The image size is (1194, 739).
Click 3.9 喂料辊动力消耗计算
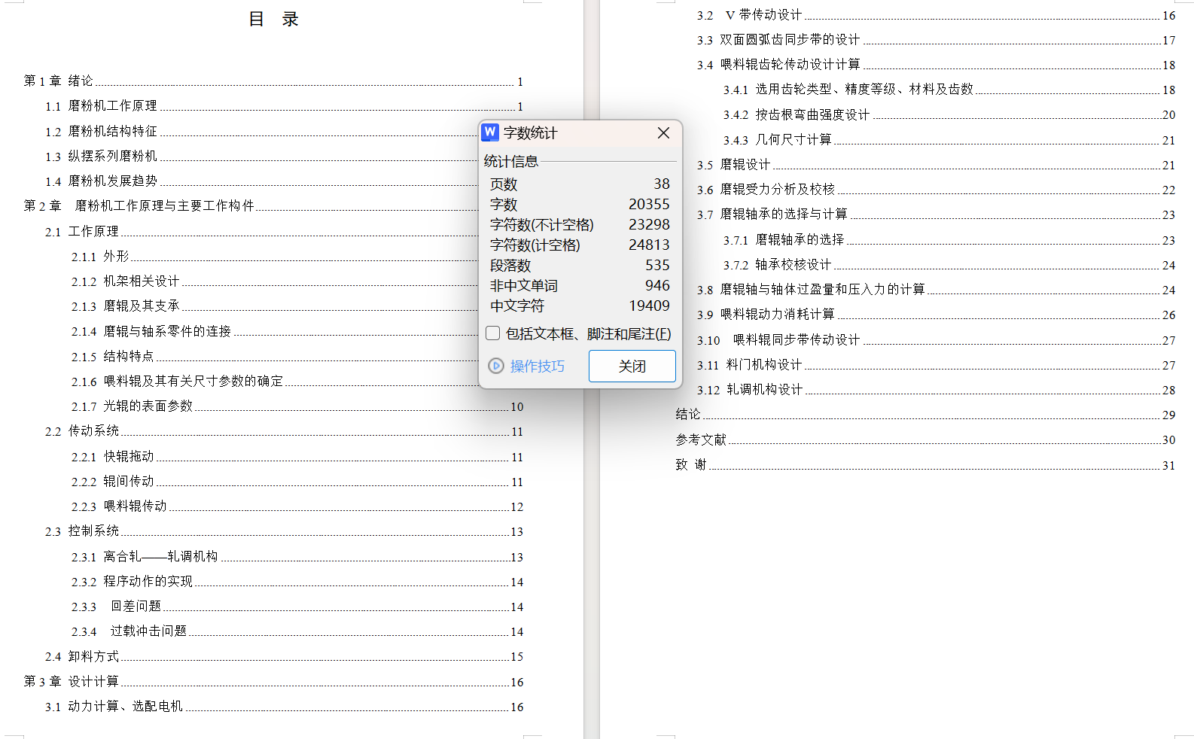[936, 315]
